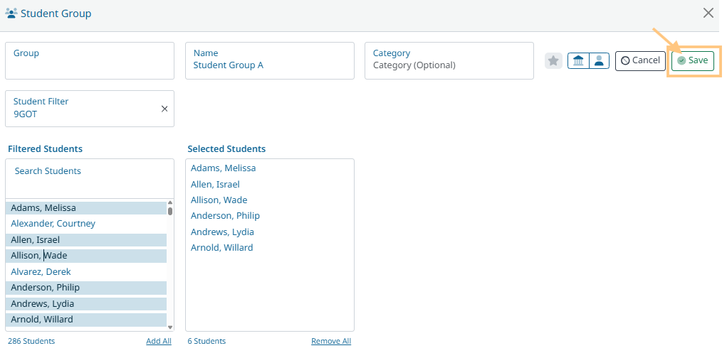Click the favorite star icon
This screenshot has width=727, height=353.
click(553, 61)
